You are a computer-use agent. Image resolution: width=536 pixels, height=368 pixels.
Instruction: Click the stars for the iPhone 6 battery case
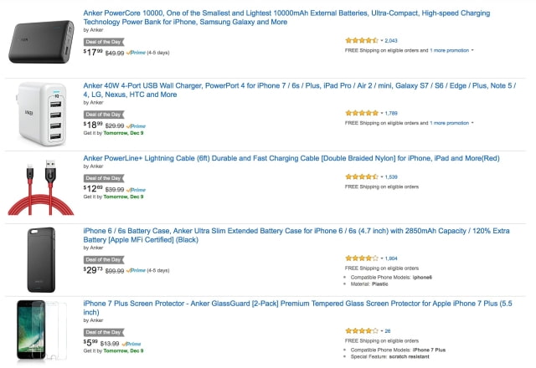(x=361, y=258)
